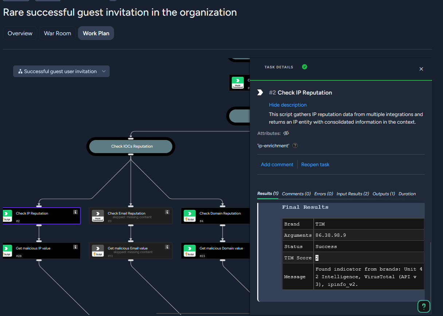Click the gray script icon on Get malicious Email value
Viewport: 443px width, 316px height.
click(x=98, y=251)
